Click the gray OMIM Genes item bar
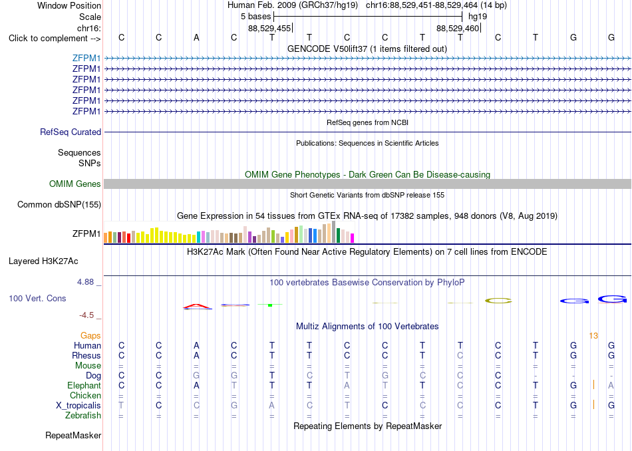632x451 pixels. pyautogui.click(x=367, y=184)
